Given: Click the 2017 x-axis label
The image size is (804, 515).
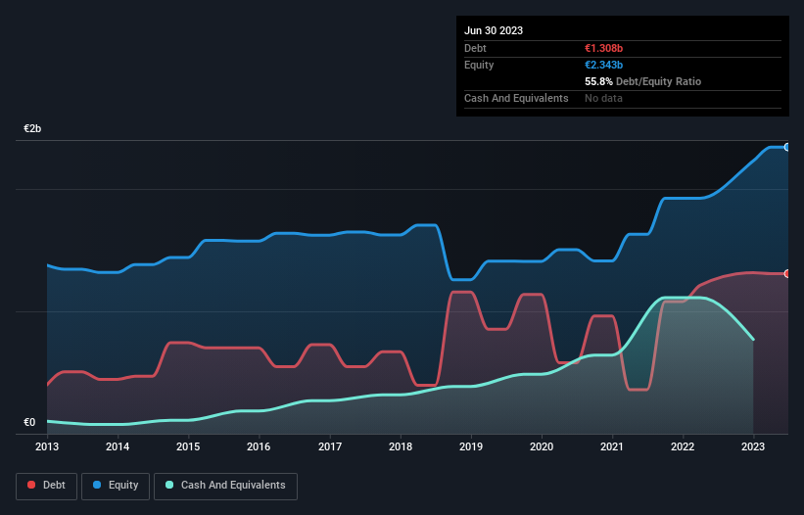Looking at the screenshot, I should pos(330,446).
